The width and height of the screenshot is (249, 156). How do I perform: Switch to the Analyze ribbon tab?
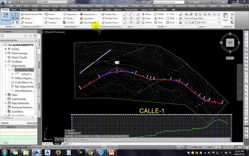click(x=45, y=10)
